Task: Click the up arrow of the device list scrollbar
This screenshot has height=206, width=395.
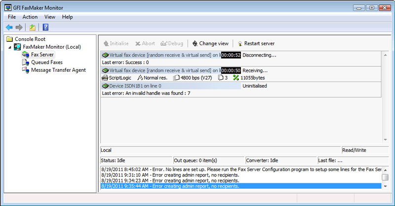Action: click(x=385, y=55)
